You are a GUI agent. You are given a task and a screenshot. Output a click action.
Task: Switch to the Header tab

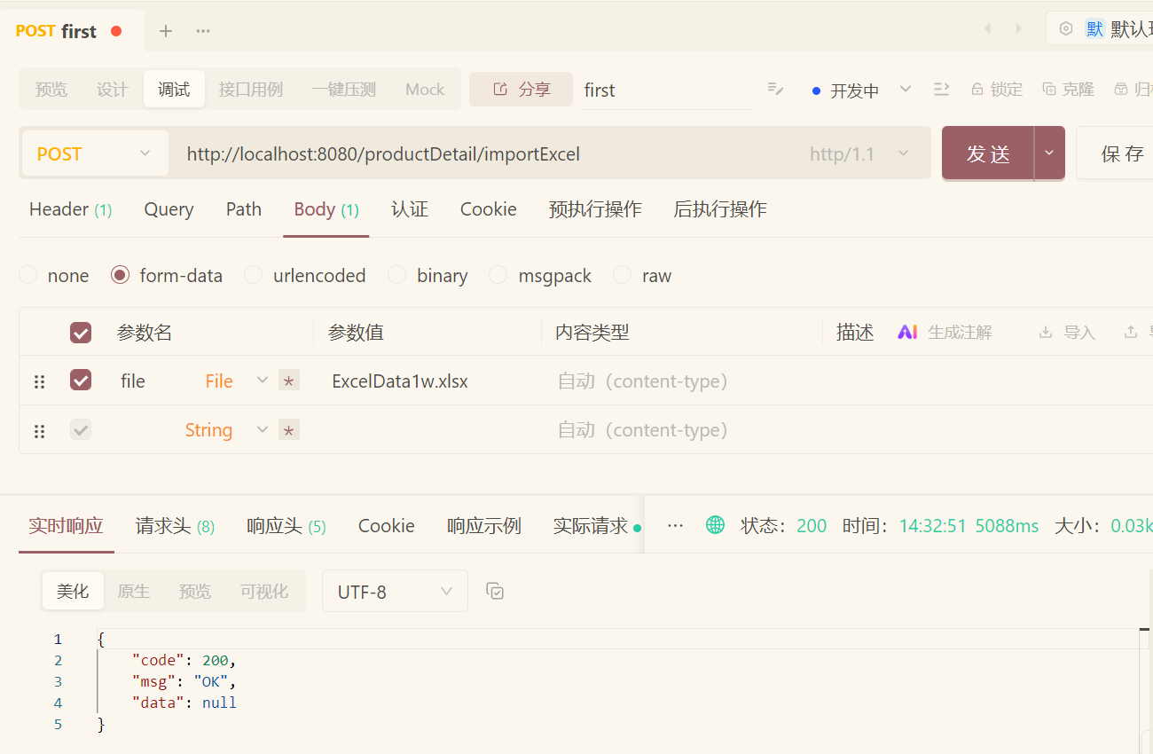coord(70,209)
